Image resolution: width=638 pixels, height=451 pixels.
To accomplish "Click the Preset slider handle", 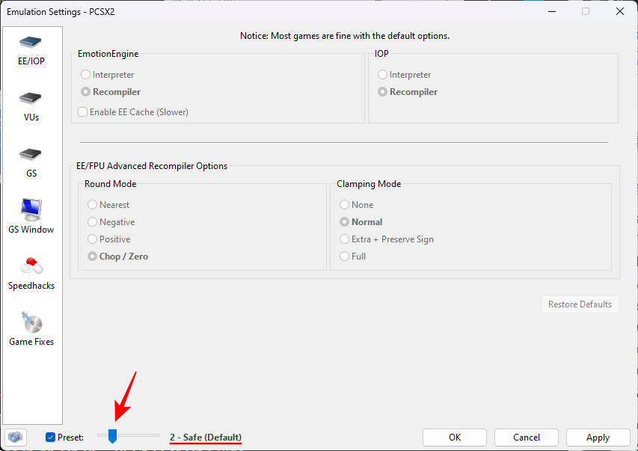I will pyautogui.click(x=112, y=436).
